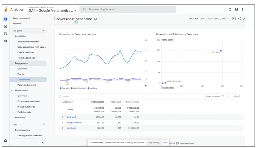Click the search magnifier icon in top bar

(x=84, y=9)
